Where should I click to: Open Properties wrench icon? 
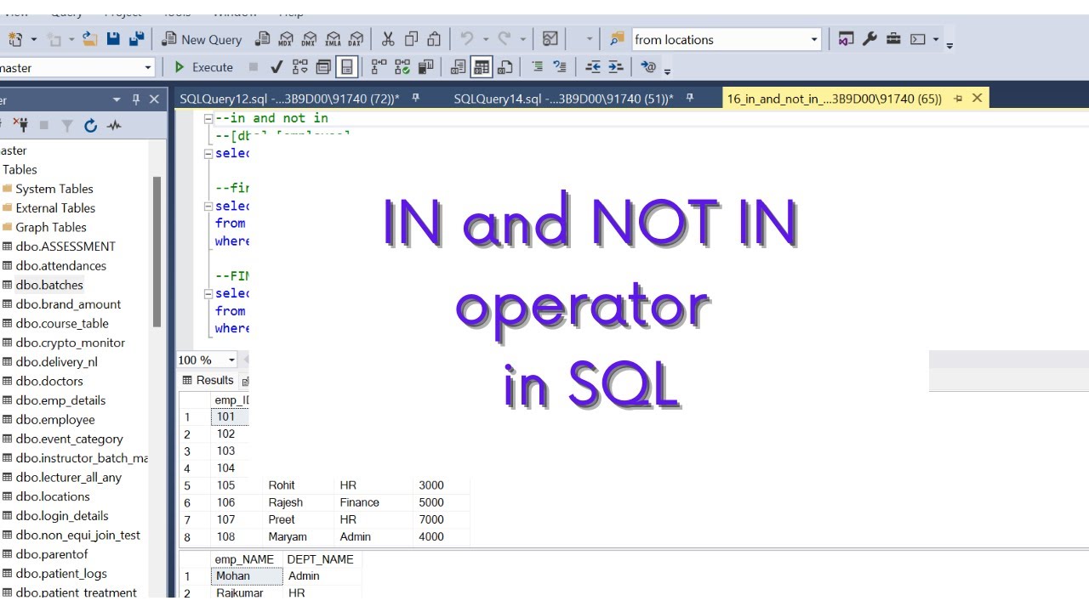(869, 39)
